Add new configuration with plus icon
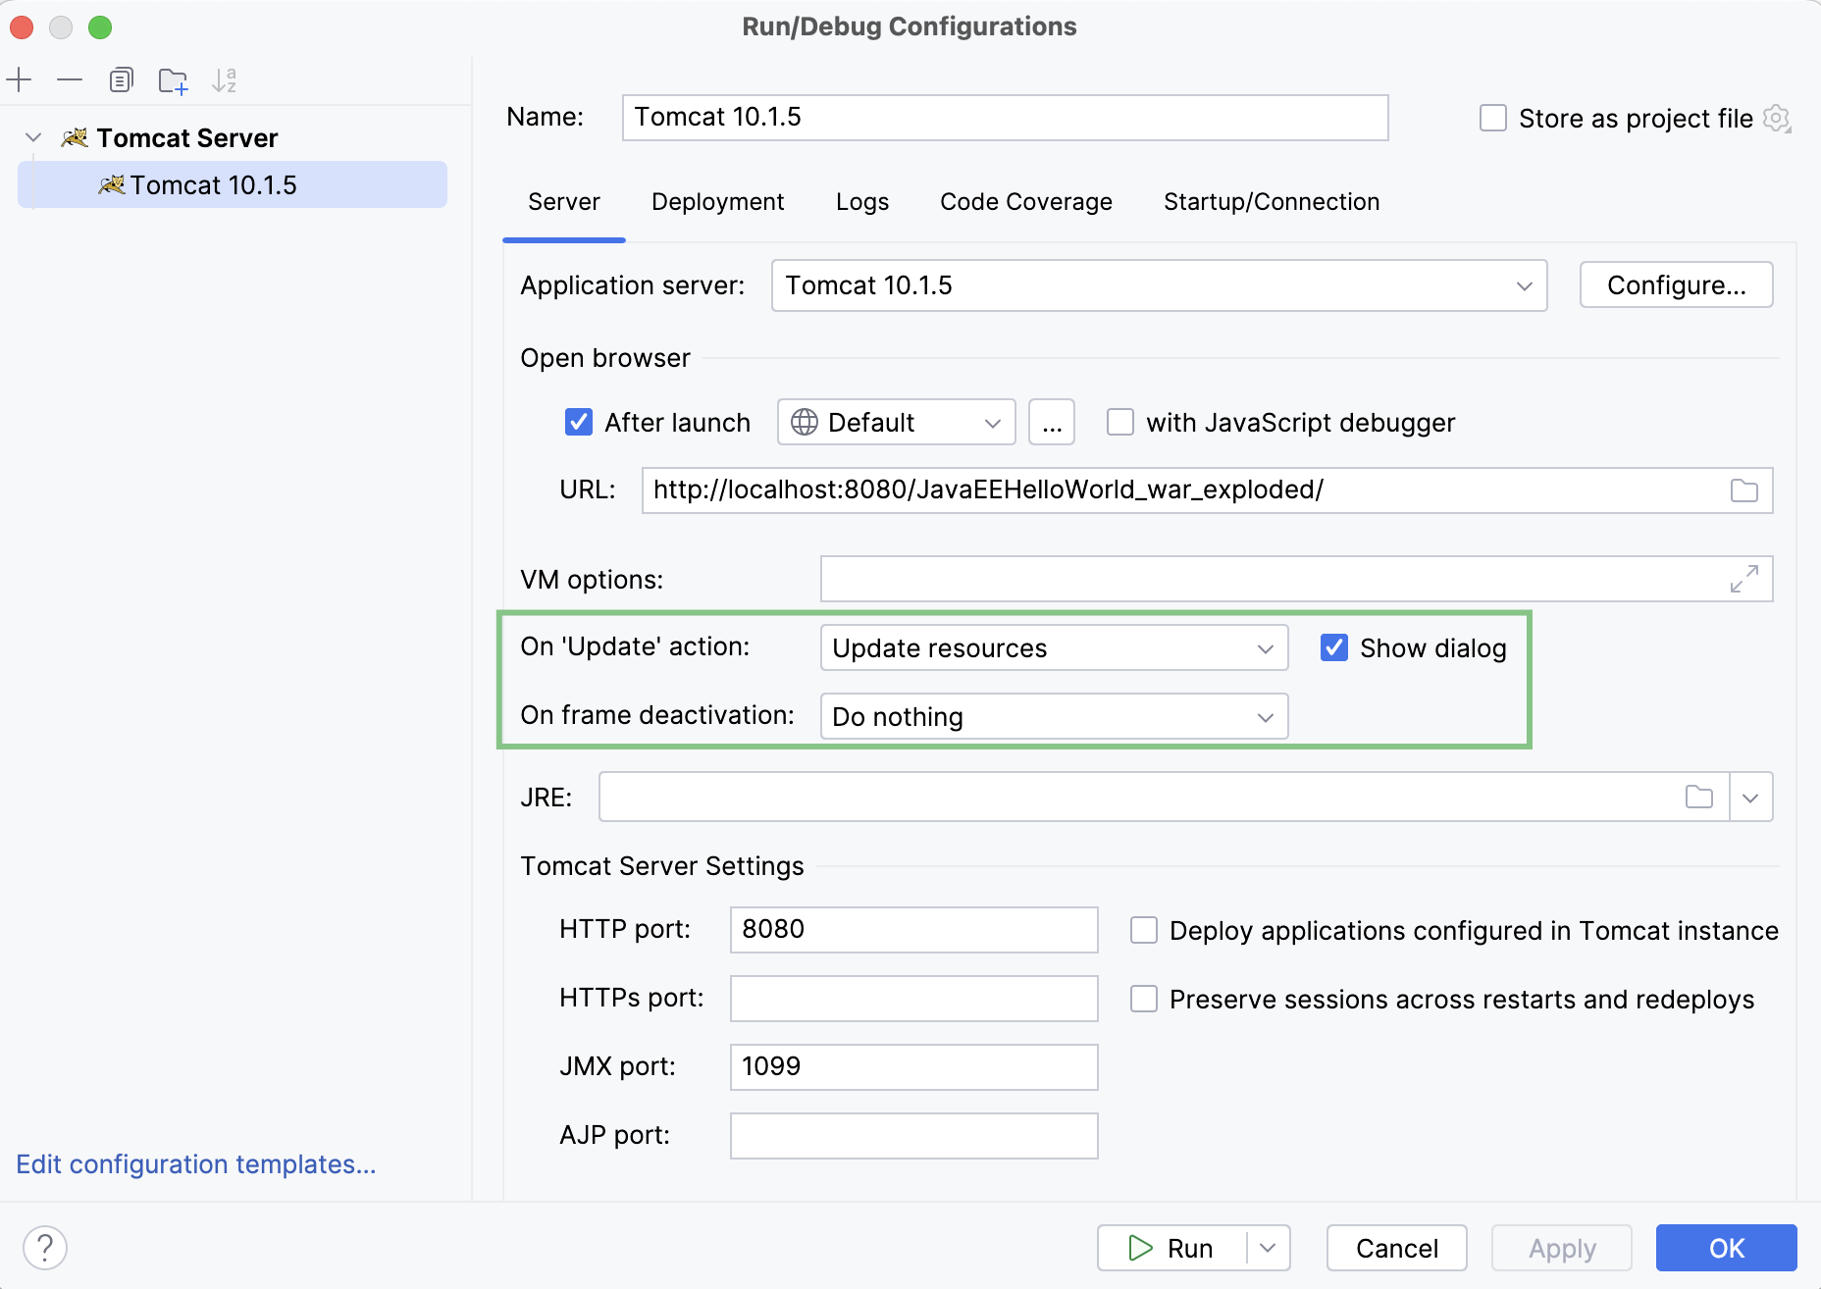 point(20,79)
